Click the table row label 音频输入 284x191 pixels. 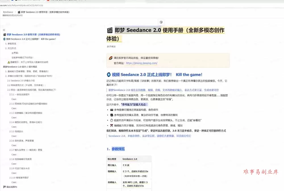(112, 182)
